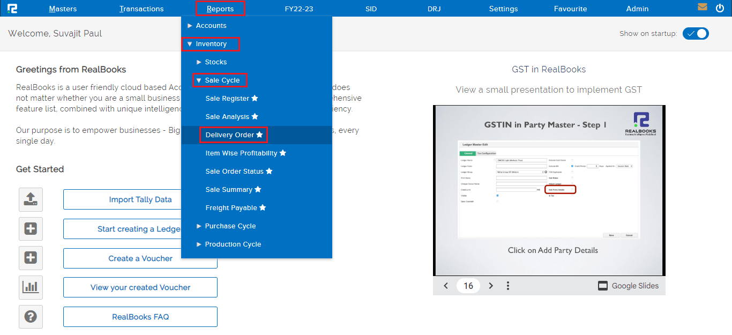
Task: Advance to the next presentation slide
Action: pos(491,286)
